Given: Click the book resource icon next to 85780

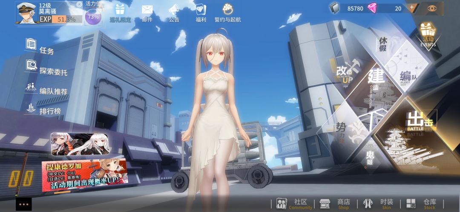Looking at the screenshot, I should tap(334, 8).
